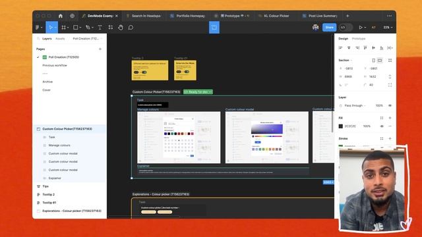Align selection to the bottom
Screen dimensions: 422x237
coord(382,48)
